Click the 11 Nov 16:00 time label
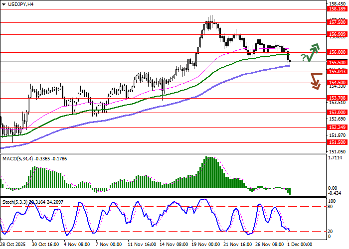The width and height of the screenshot is (349, 249). pos(142,245)
